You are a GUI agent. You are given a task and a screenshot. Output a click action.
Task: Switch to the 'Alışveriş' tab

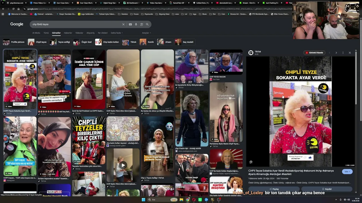(90, 33)
